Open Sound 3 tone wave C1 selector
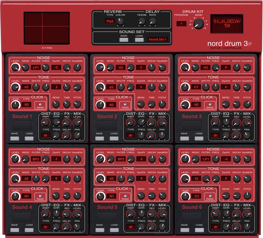The height and width of the screenshot is (238, 263). coord(196,87)
